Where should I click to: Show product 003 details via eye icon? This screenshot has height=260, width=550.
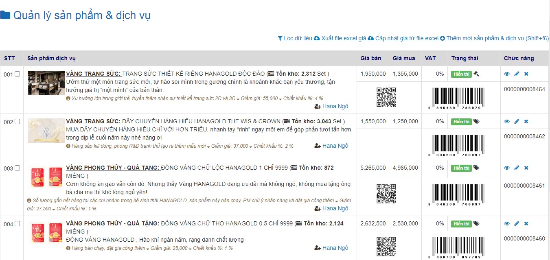click(507, 168)
